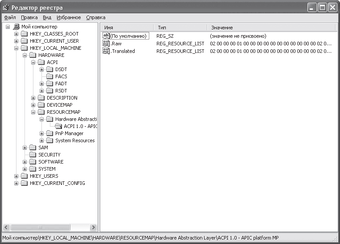Collapse the HARDWARE key

pos(25,56)
